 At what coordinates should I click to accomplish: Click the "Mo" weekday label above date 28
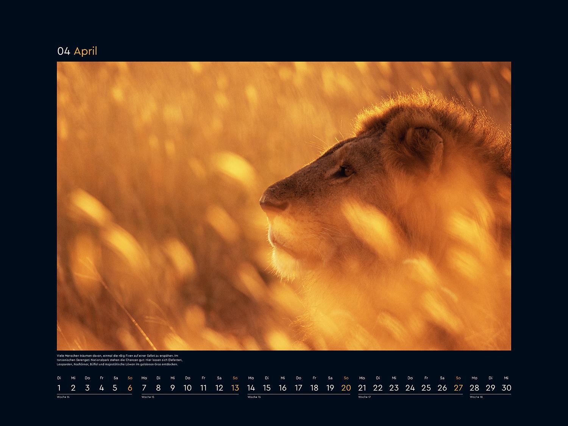click(474, 378)
